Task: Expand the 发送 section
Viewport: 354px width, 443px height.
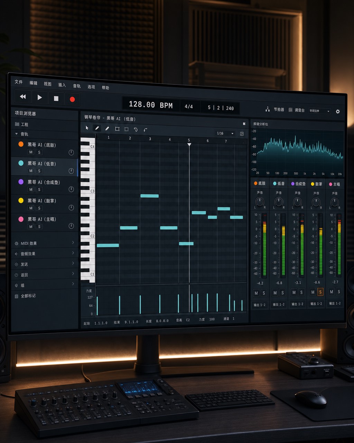Action: pyautogui.click(x=45, y=264)
